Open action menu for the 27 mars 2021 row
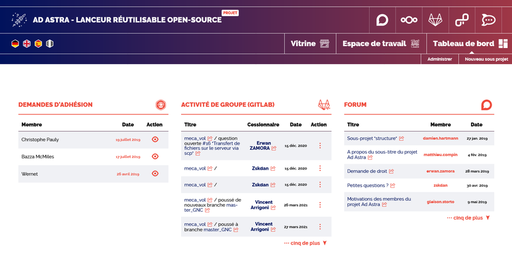The height and width of the screenshot is (254, 512). click(x=320, y=226)
